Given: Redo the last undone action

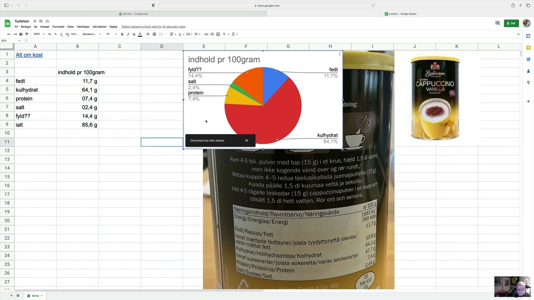Looking at the screenshot, I should point(15,34).
